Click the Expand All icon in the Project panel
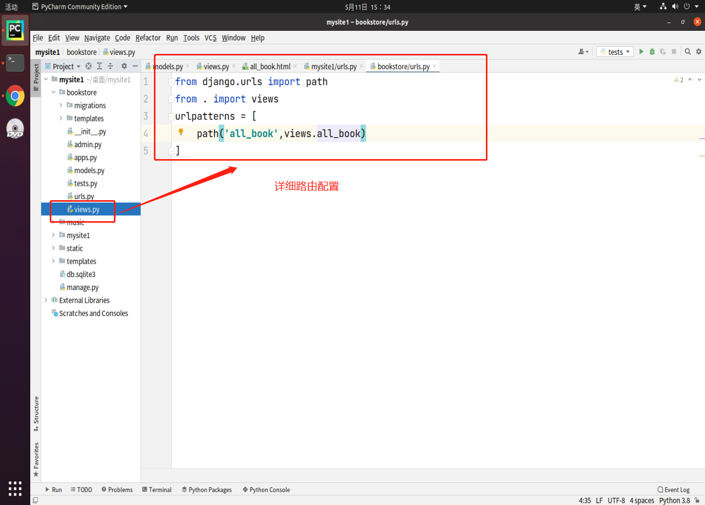 pos(100,66)
